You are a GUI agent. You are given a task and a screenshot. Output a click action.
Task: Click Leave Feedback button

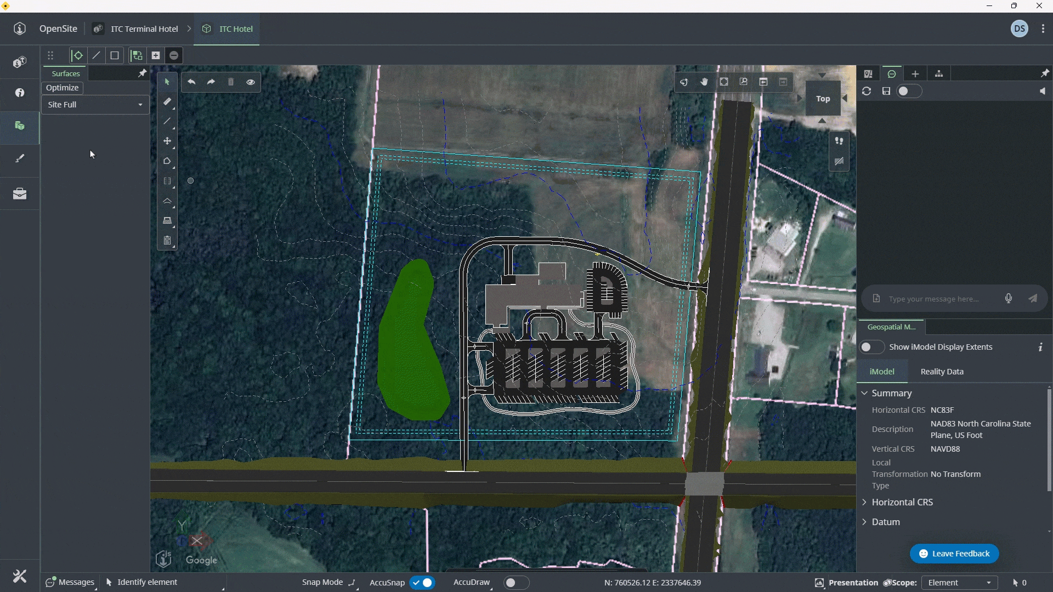[x=956, y=553]
